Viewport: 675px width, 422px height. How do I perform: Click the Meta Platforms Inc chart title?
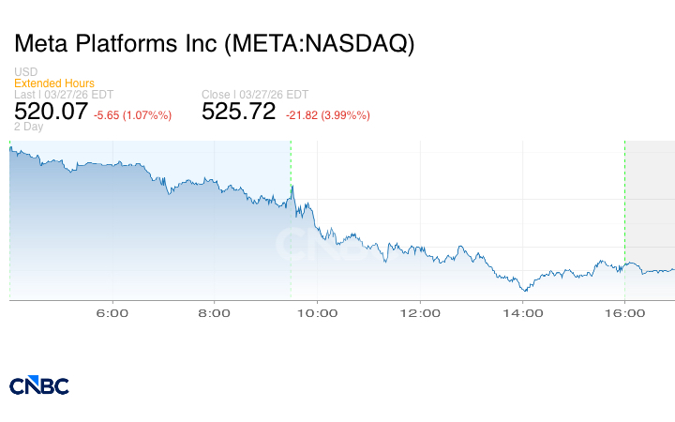pyautogui.click(x=214, y=43)
